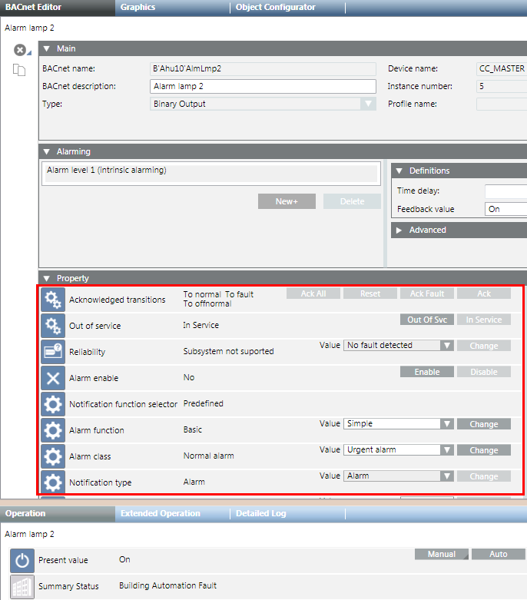
Task: Click the Enable button for Alarm enable
Action: (x=427, y=372)
